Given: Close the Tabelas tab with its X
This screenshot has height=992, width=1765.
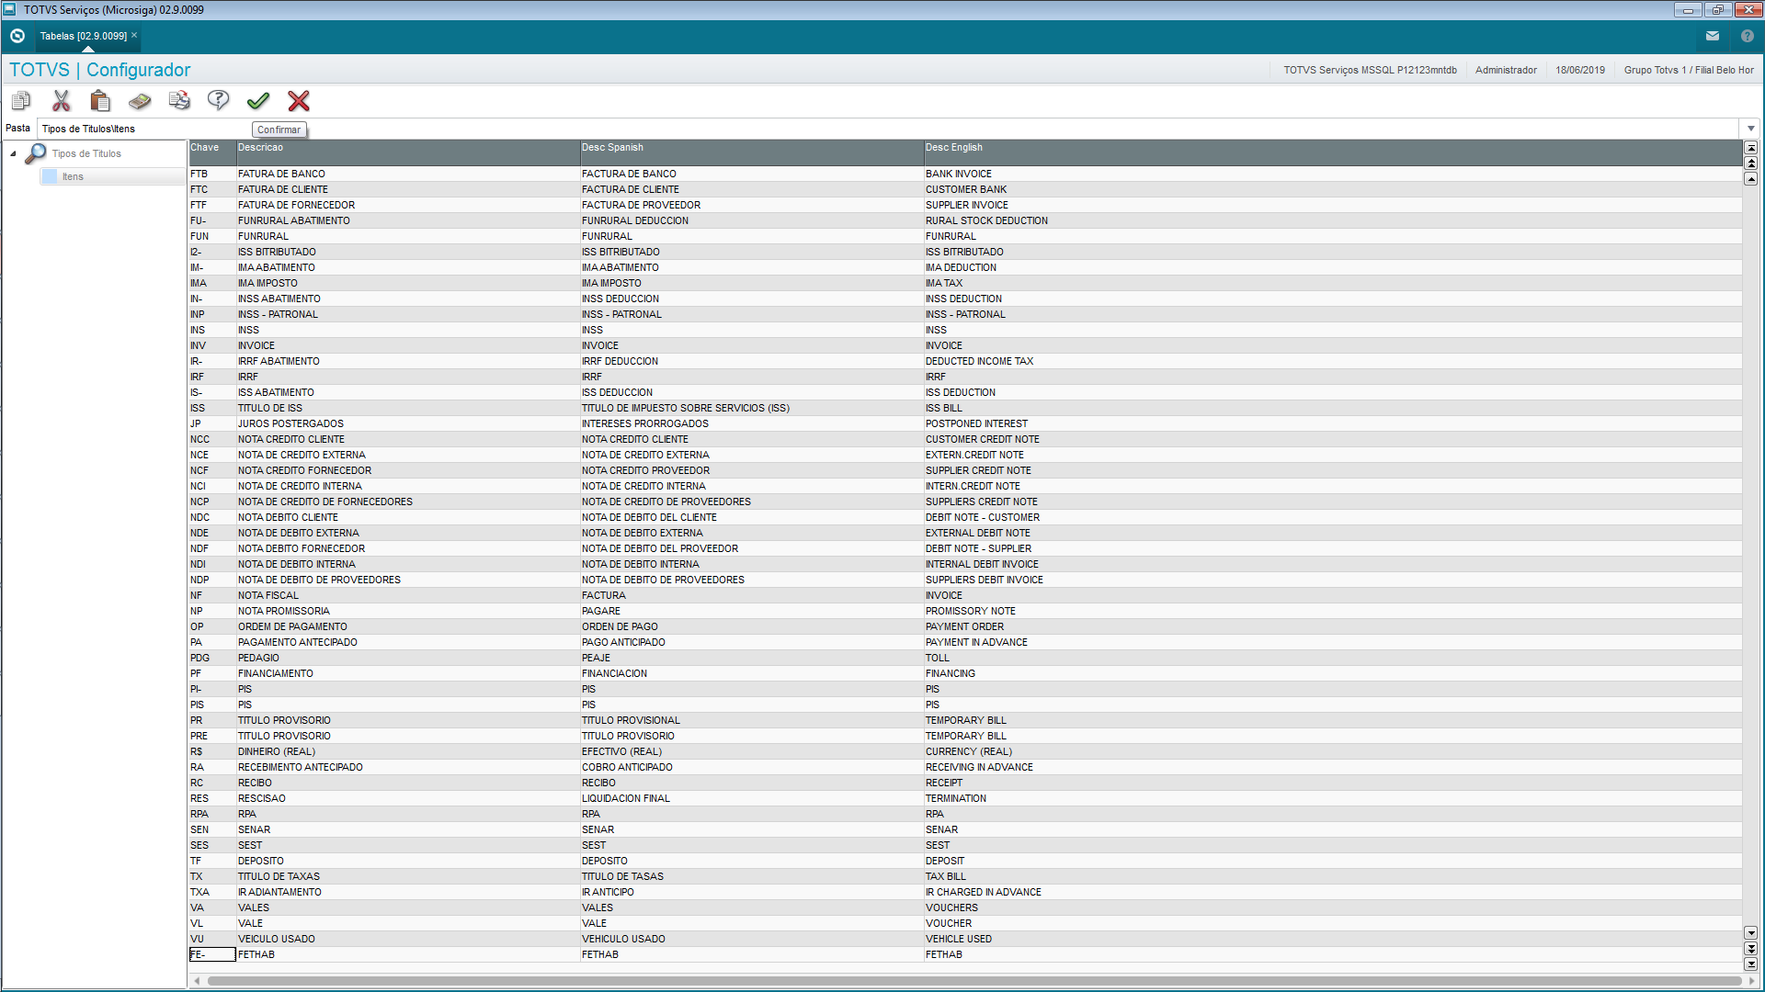Looking at the screenshot, I should coord(134,35).
